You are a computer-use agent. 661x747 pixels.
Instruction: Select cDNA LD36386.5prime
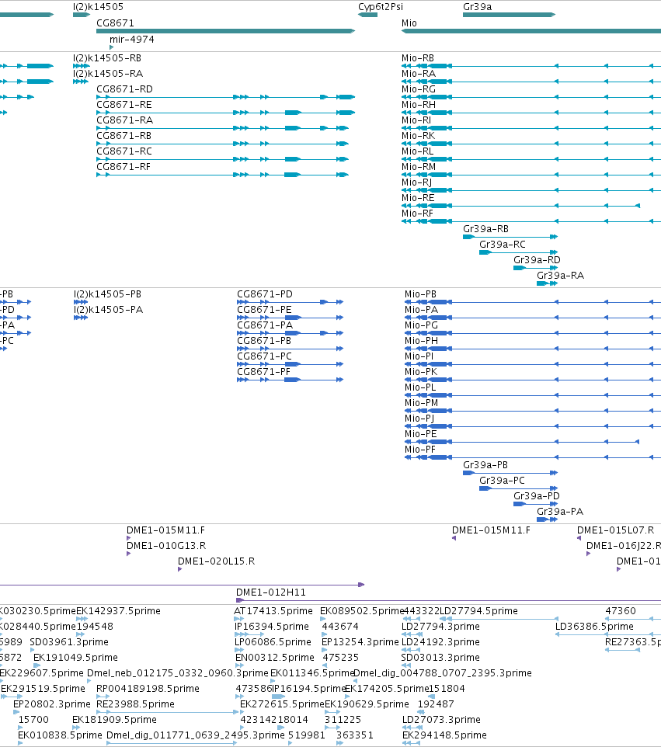click(x=594, y=627)
